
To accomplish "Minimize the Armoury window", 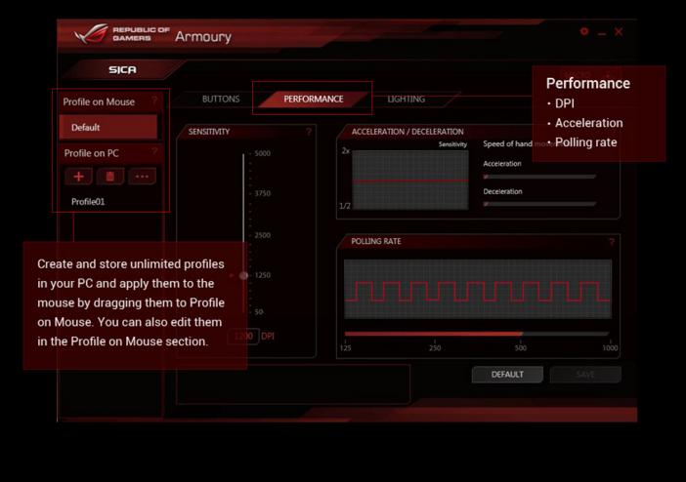I will 602,32.
